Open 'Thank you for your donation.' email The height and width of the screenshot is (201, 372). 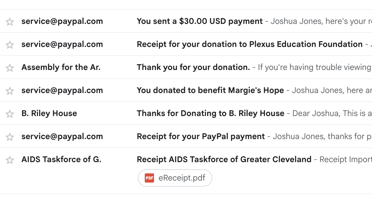(x=193, y=67)
